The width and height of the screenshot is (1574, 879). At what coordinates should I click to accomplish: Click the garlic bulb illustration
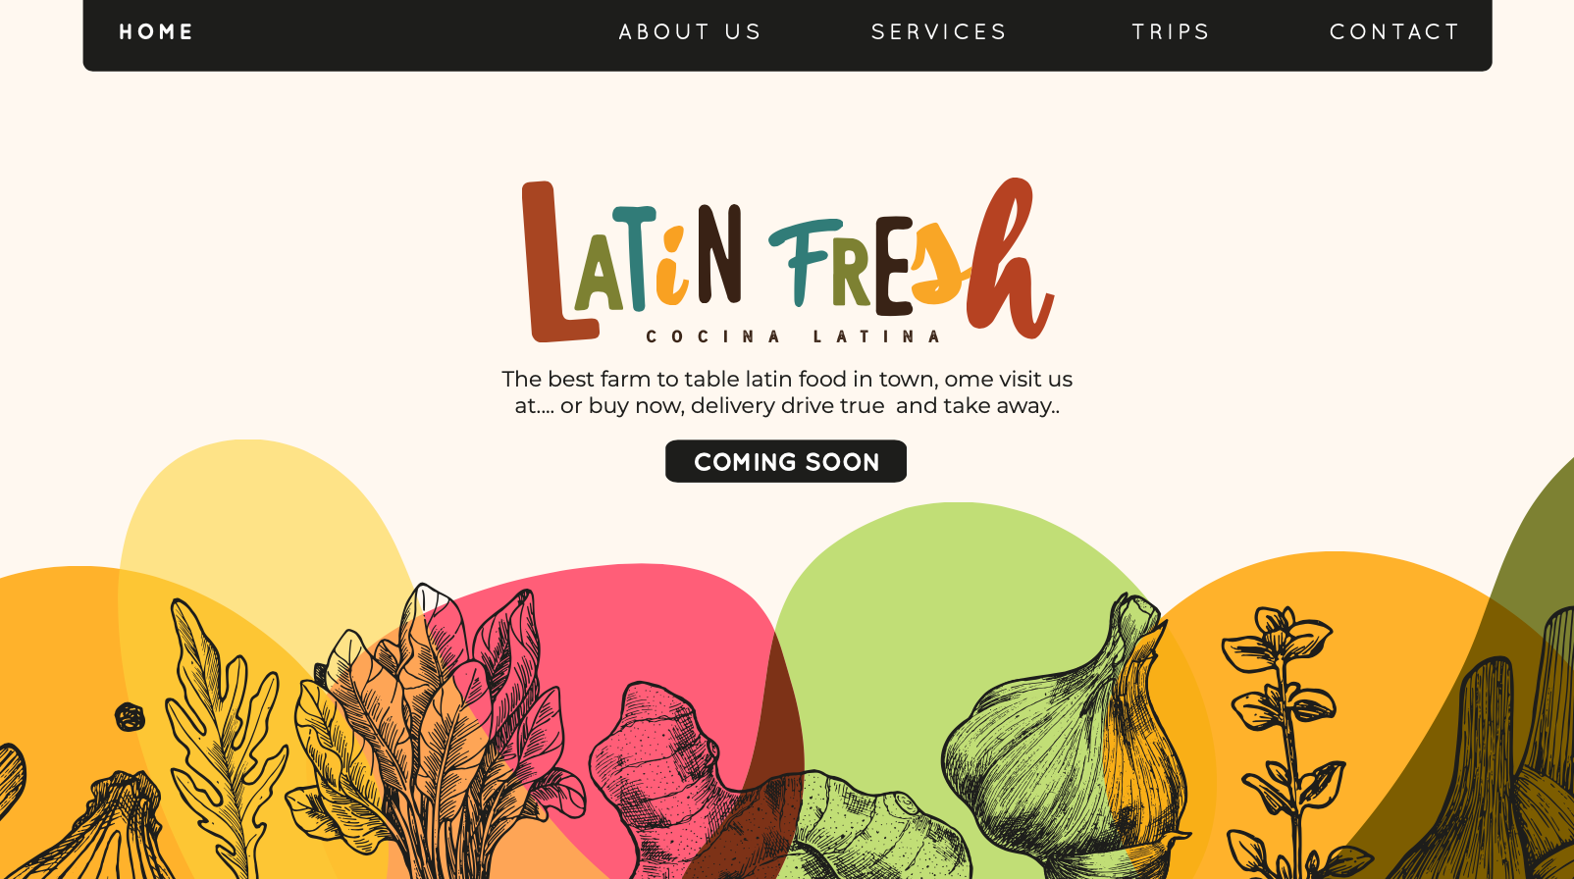point(1065,746)
